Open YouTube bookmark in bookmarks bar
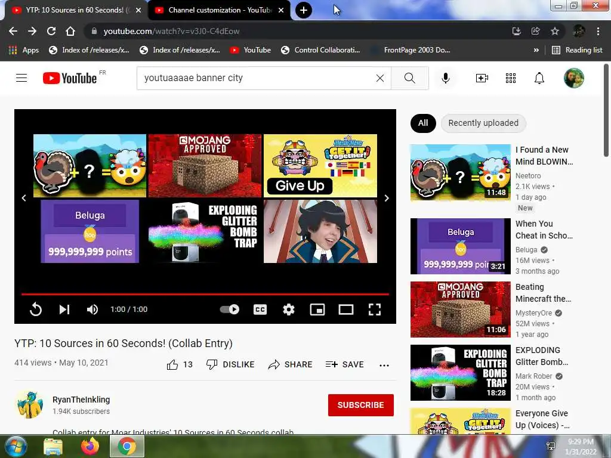Screen dimensions: 611x458 pos(250,50)
